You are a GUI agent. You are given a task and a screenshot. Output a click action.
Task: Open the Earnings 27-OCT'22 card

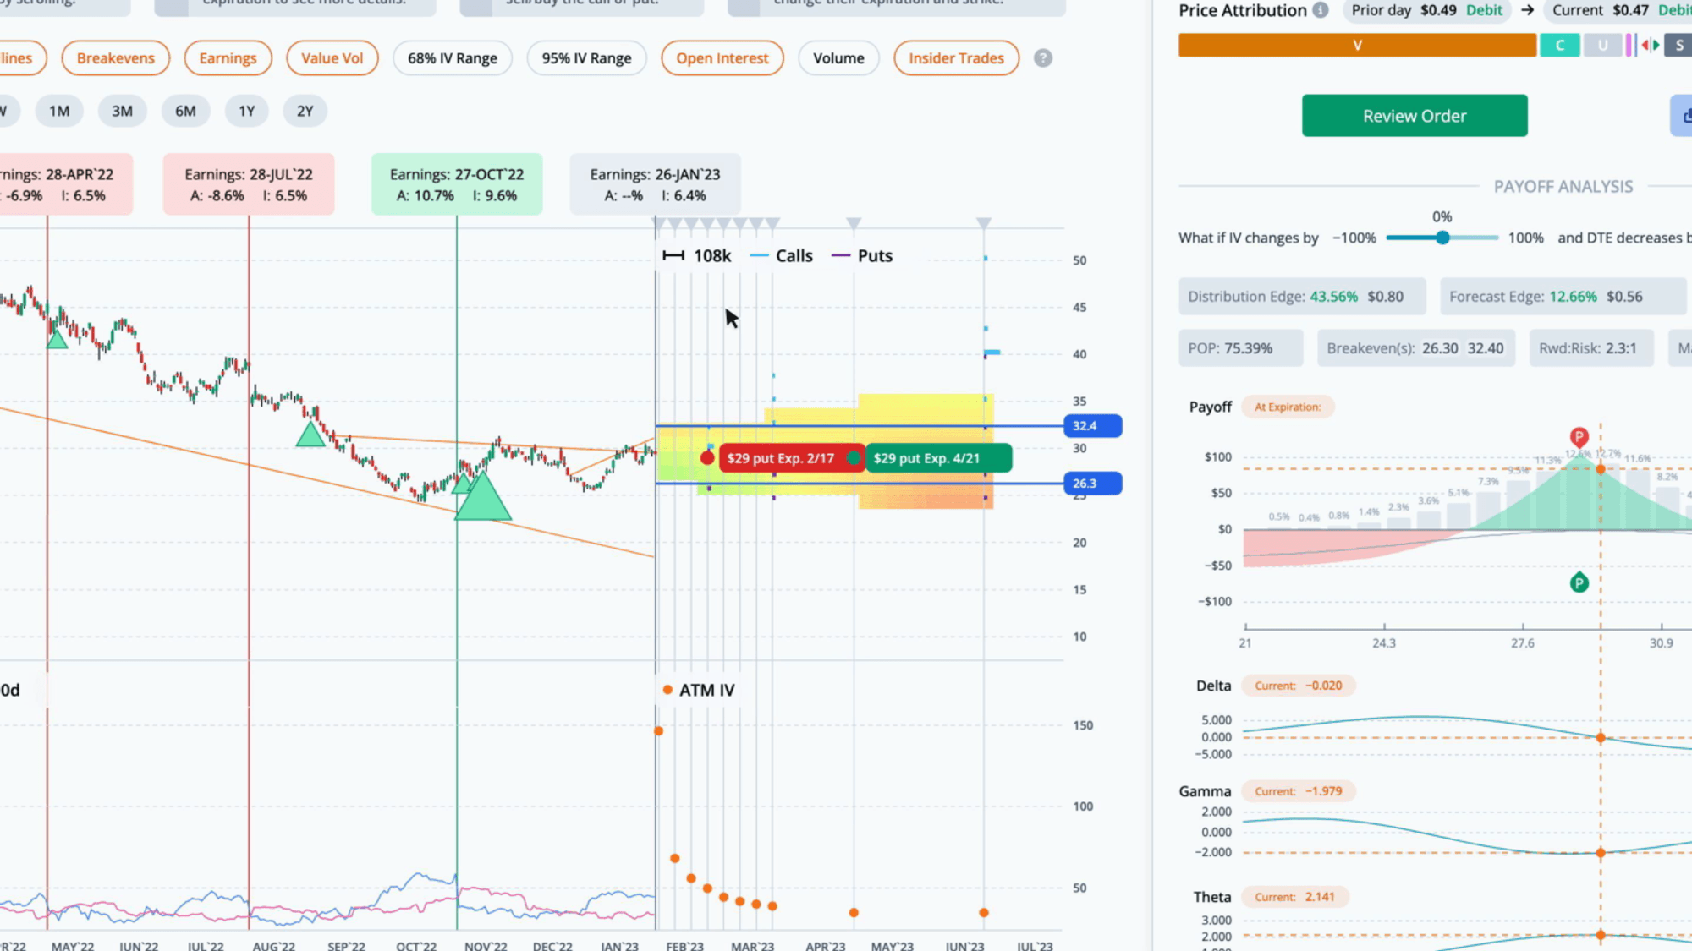(457, 184)
